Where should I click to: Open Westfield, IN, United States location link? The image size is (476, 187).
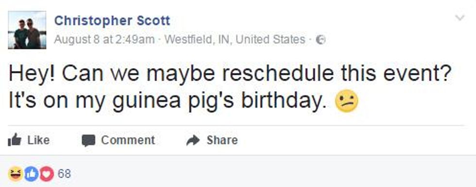pyautogui.click(x=235, y=39)
